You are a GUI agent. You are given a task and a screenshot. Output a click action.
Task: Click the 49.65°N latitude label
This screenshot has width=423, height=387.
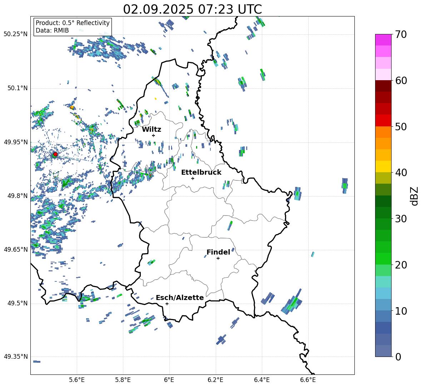(x=16, y=249)
